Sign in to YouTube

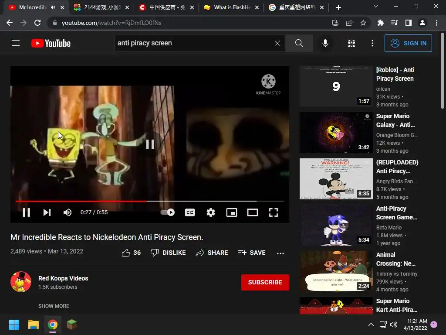click(408, 43)
